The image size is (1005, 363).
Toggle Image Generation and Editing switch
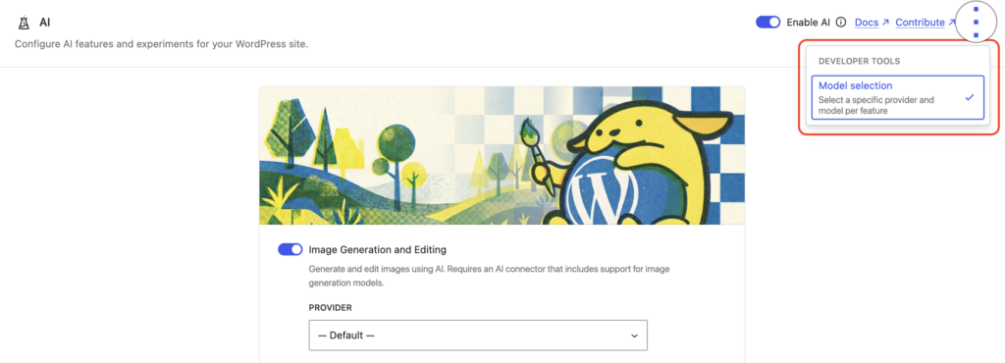coord(291,249)
